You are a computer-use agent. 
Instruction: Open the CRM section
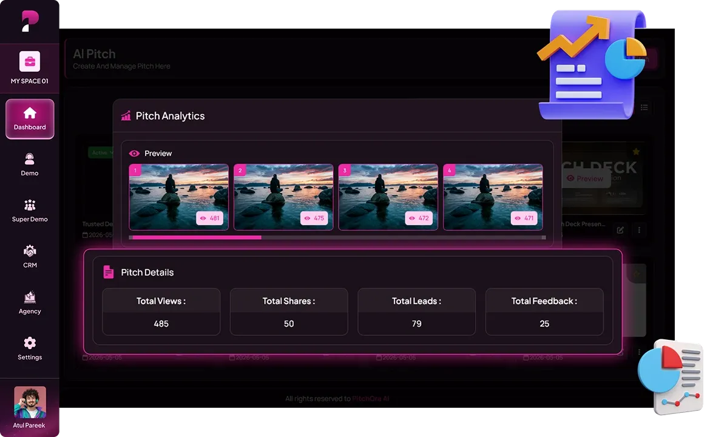30,257
